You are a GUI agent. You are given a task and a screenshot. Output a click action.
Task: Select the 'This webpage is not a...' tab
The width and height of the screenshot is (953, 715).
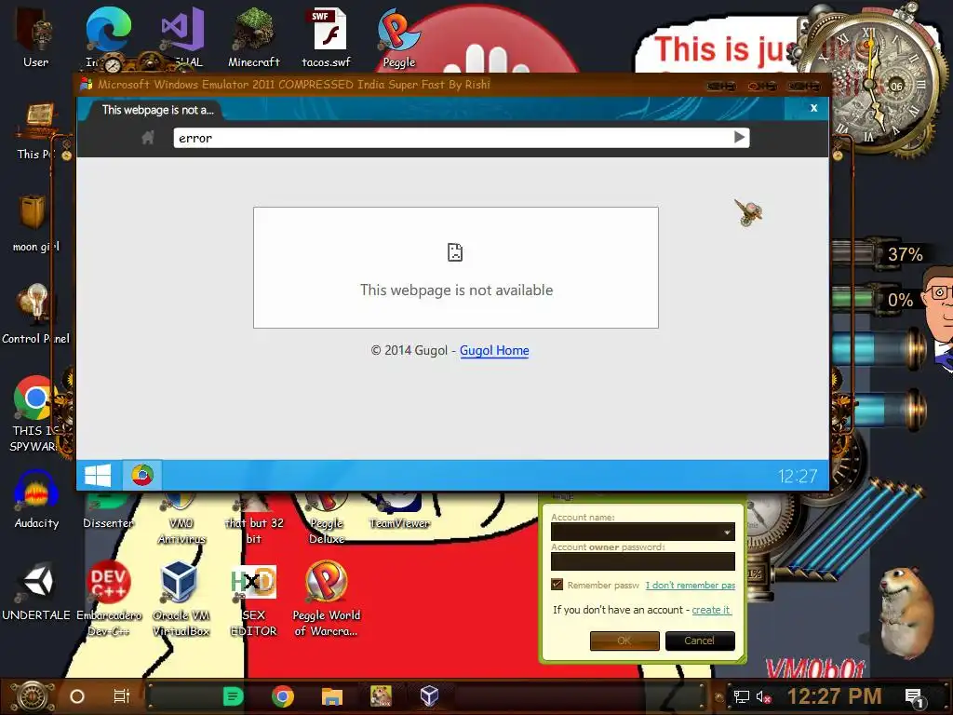coord(156,110)
